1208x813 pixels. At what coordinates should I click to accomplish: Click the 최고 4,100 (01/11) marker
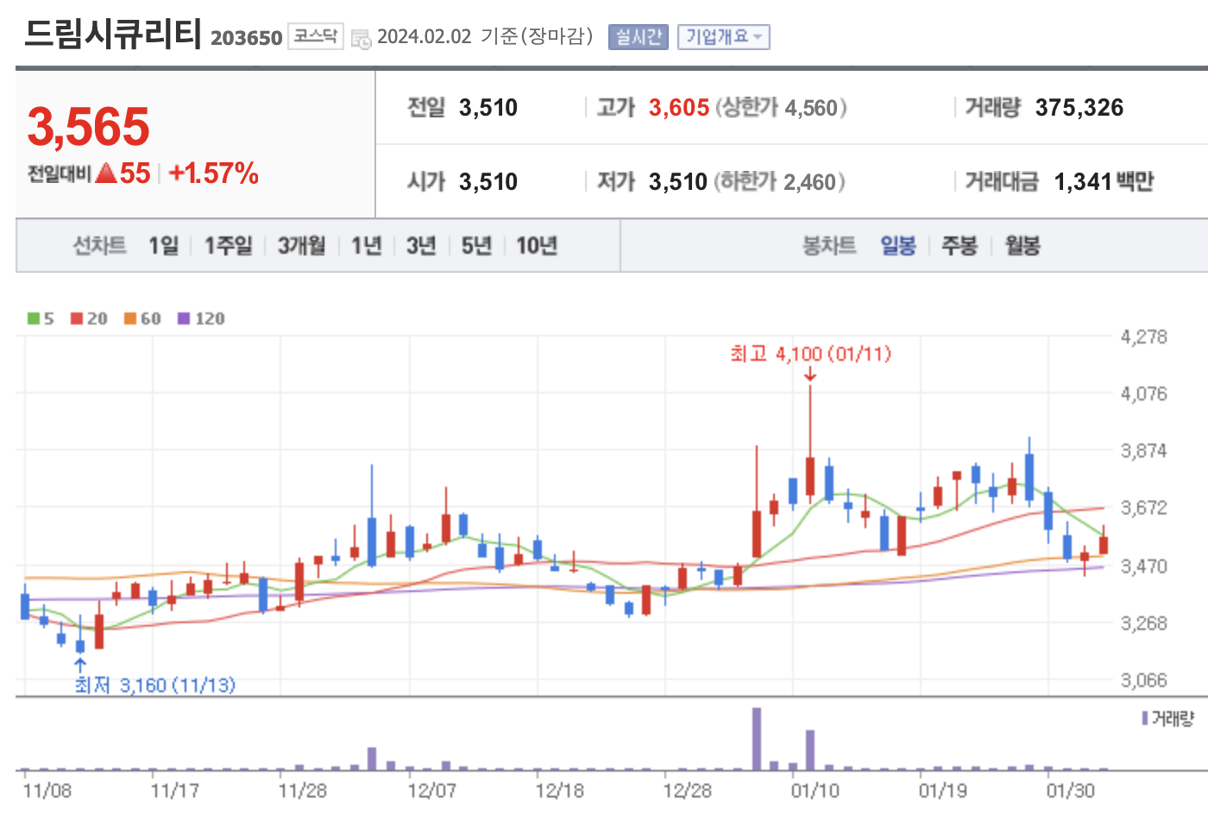810,354
